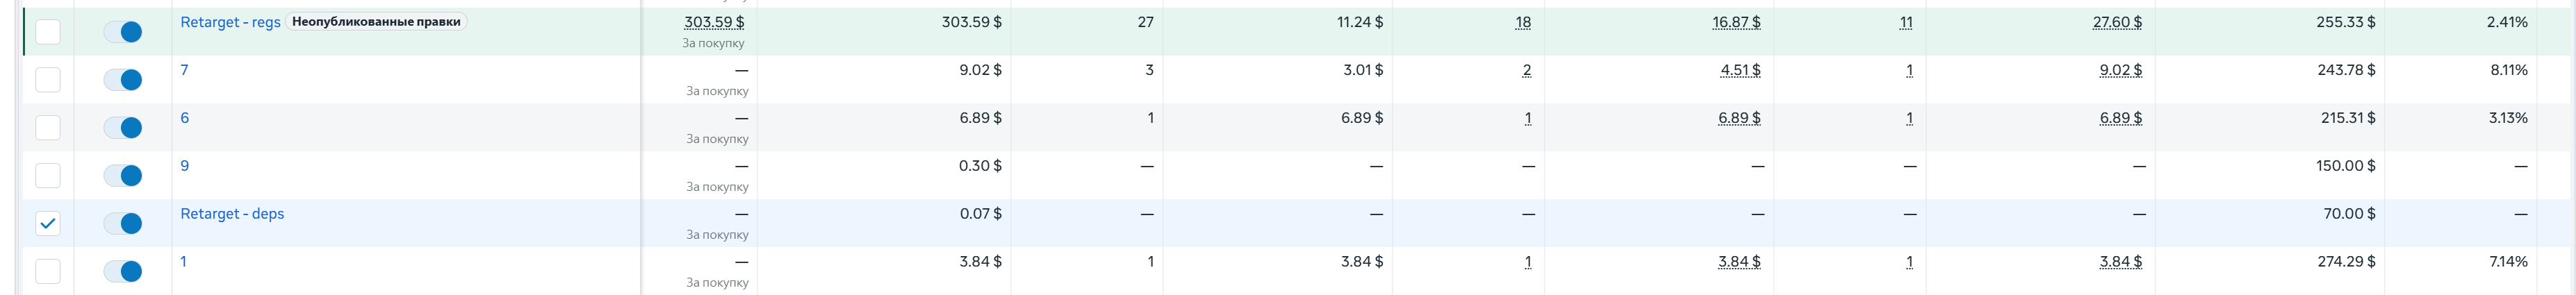Open the Retarget - regs link

click(230, 22)
